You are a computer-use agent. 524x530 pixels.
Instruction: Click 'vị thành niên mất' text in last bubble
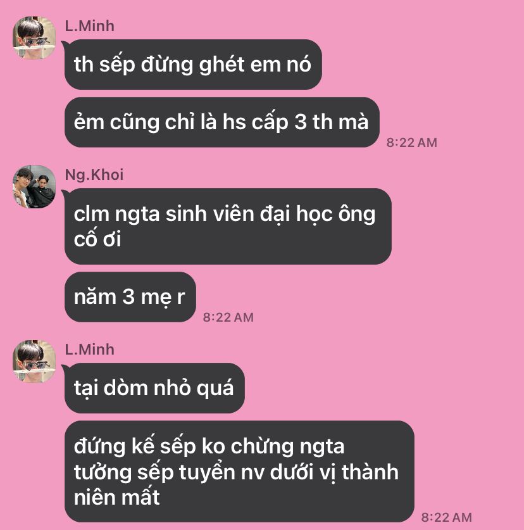pyautogui.click(x=236, y=484)
